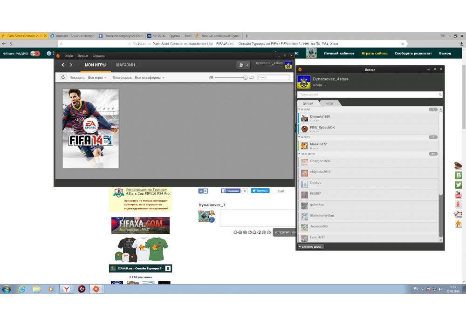Open Yandex browser from the taskbar

point(67,289)
